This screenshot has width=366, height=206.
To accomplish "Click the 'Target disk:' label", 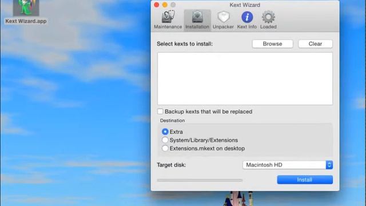I will click(x=172, y=165).
